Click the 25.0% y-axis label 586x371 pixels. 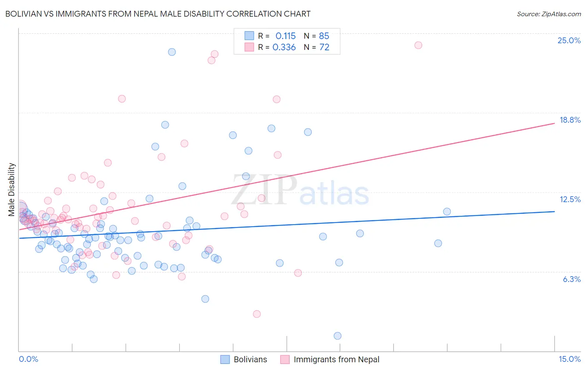(569, 40)
